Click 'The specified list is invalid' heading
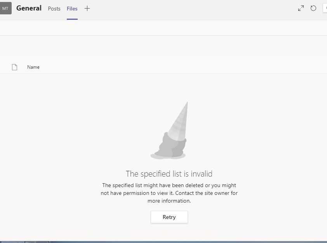 169,174
